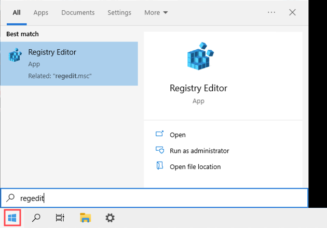Open Settings gear on the taskbar
This screenshot has height=228, width=327.
(x=110, y=218)
